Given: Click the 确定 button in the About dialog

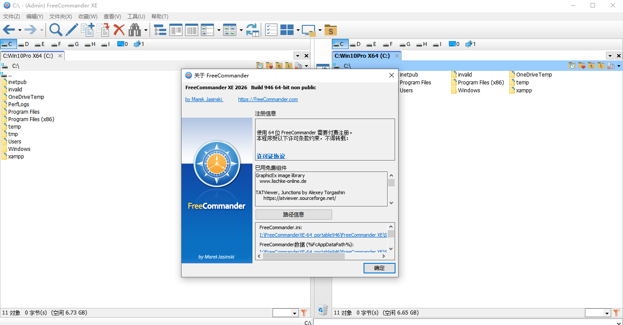Looking at the screenshot, I should coord(379,268).
